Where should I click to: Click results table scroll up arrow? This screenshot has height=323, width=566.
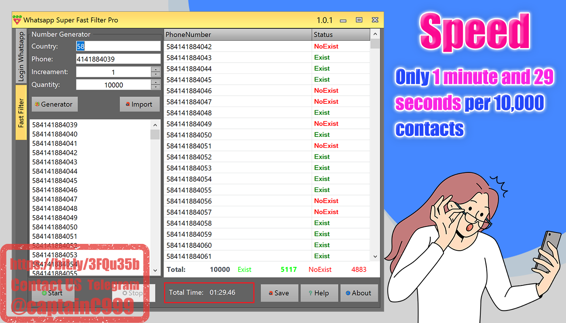(x=375, y=34)
